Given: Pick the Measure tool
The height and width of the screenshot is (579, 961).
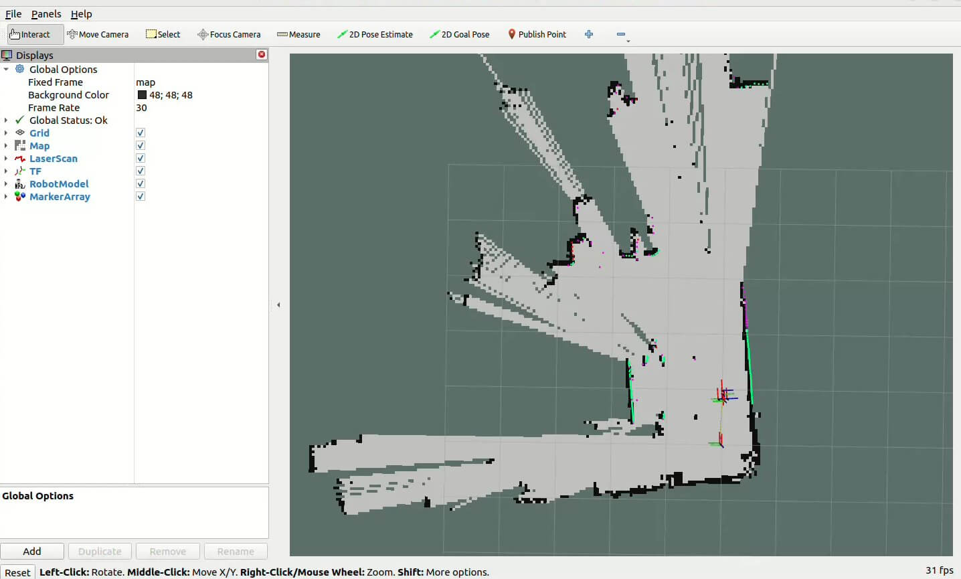Looking at the screenshot, I should tap(298, 34).
